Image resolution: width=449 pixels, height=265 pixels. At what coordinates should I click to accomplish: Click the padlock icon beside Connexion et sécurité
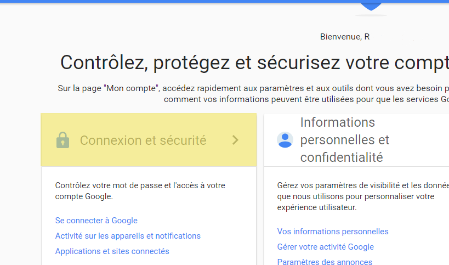[62, 140]
